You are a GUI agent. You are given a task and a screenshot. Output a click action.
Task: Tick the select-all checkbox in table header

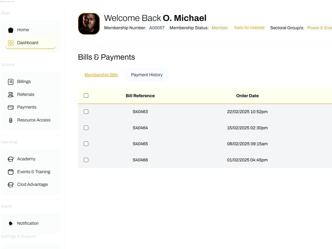[86, 96]
